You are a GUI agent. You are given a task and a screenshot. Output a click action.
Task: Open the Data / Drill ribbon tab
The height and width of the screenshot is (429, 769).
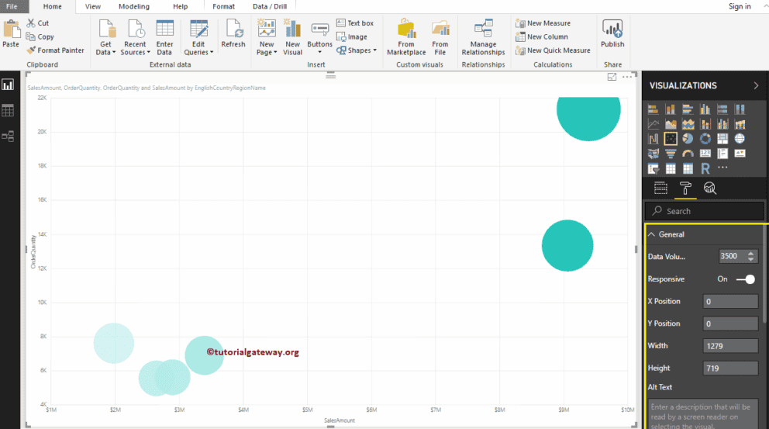point(270,6)
